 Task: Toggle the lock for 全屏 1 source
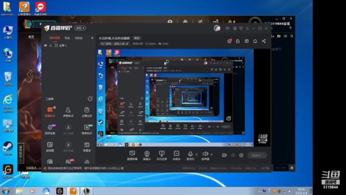click(x=51, y=45)
